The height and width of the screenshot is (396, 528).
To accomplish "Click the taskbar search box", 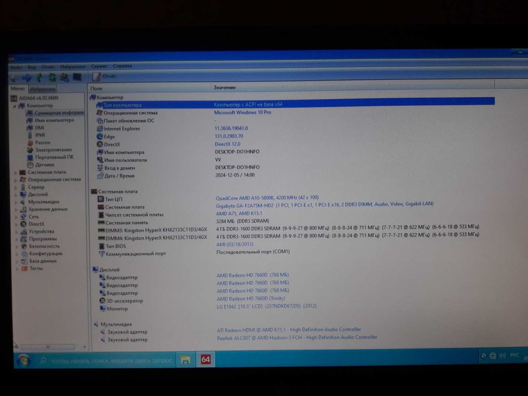I will click(x=106, y=361).
